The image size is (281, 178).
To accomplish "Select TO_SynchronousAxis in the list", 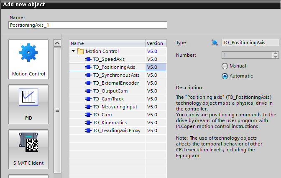I will pyautogui.click(x=116, y=75).
